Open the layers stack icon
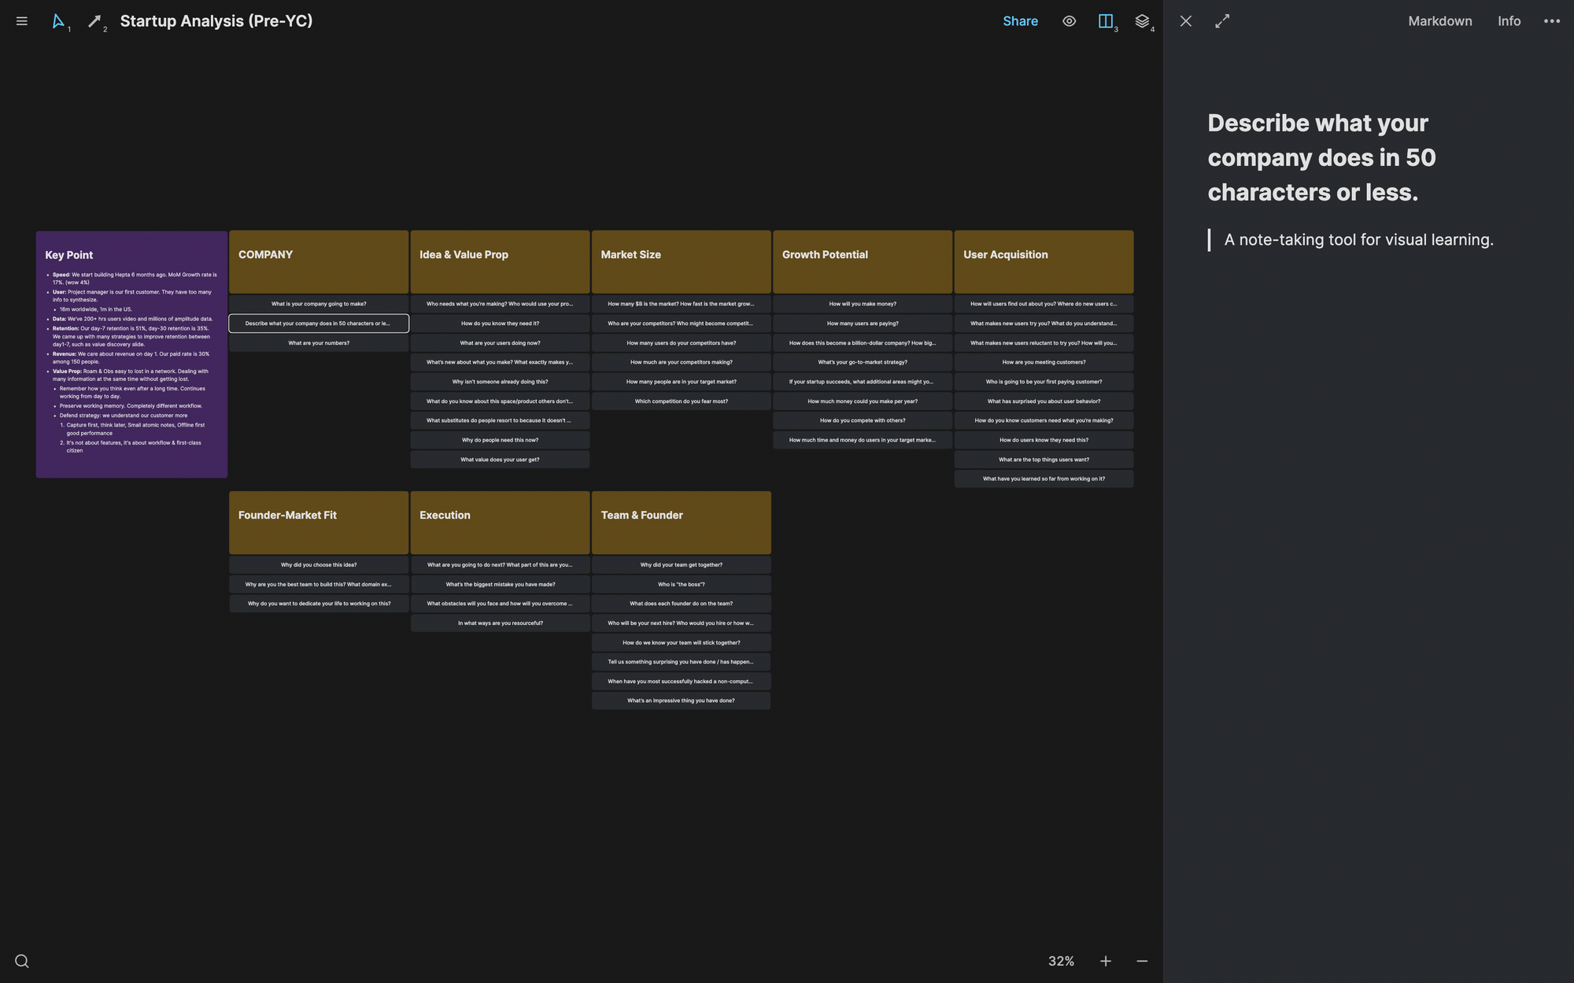1574x983 pixels. point(1142,21)
